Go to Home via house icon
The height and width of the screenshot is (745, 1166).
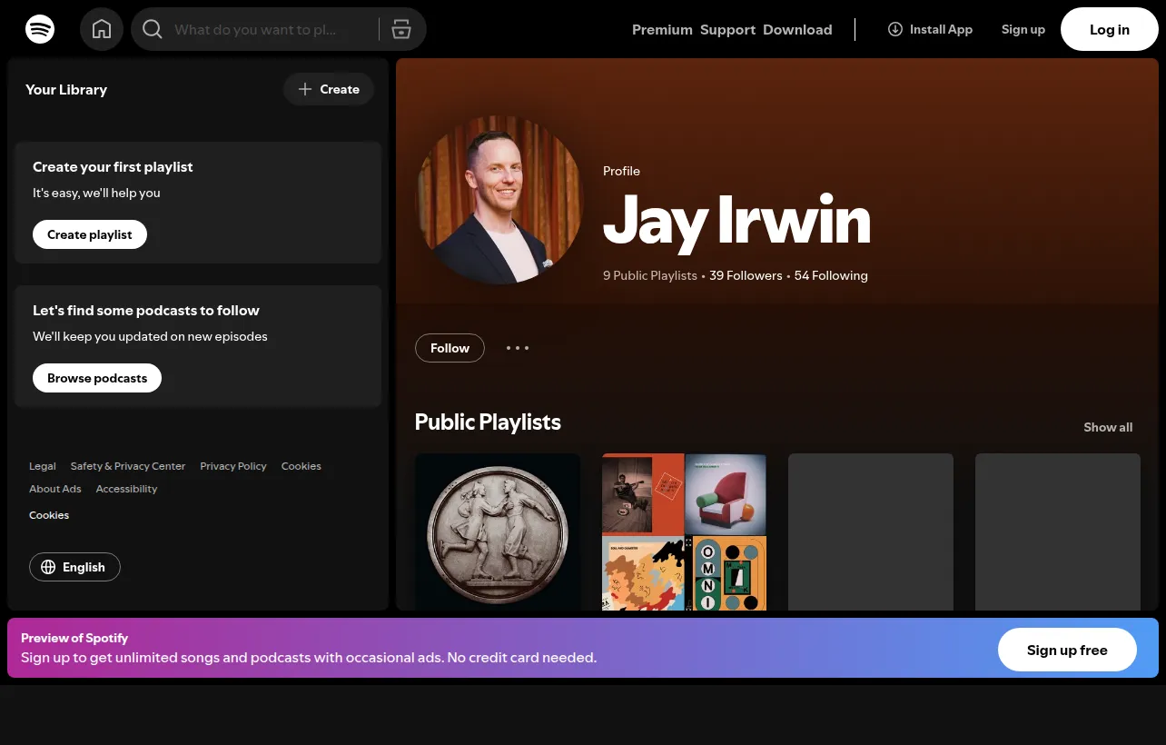[x=102, y=29]
